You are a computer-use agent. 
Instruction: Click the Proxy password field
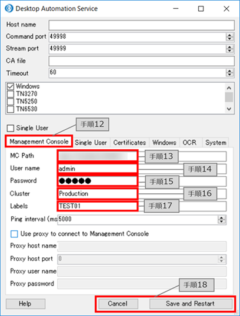[x=142, y=284]
